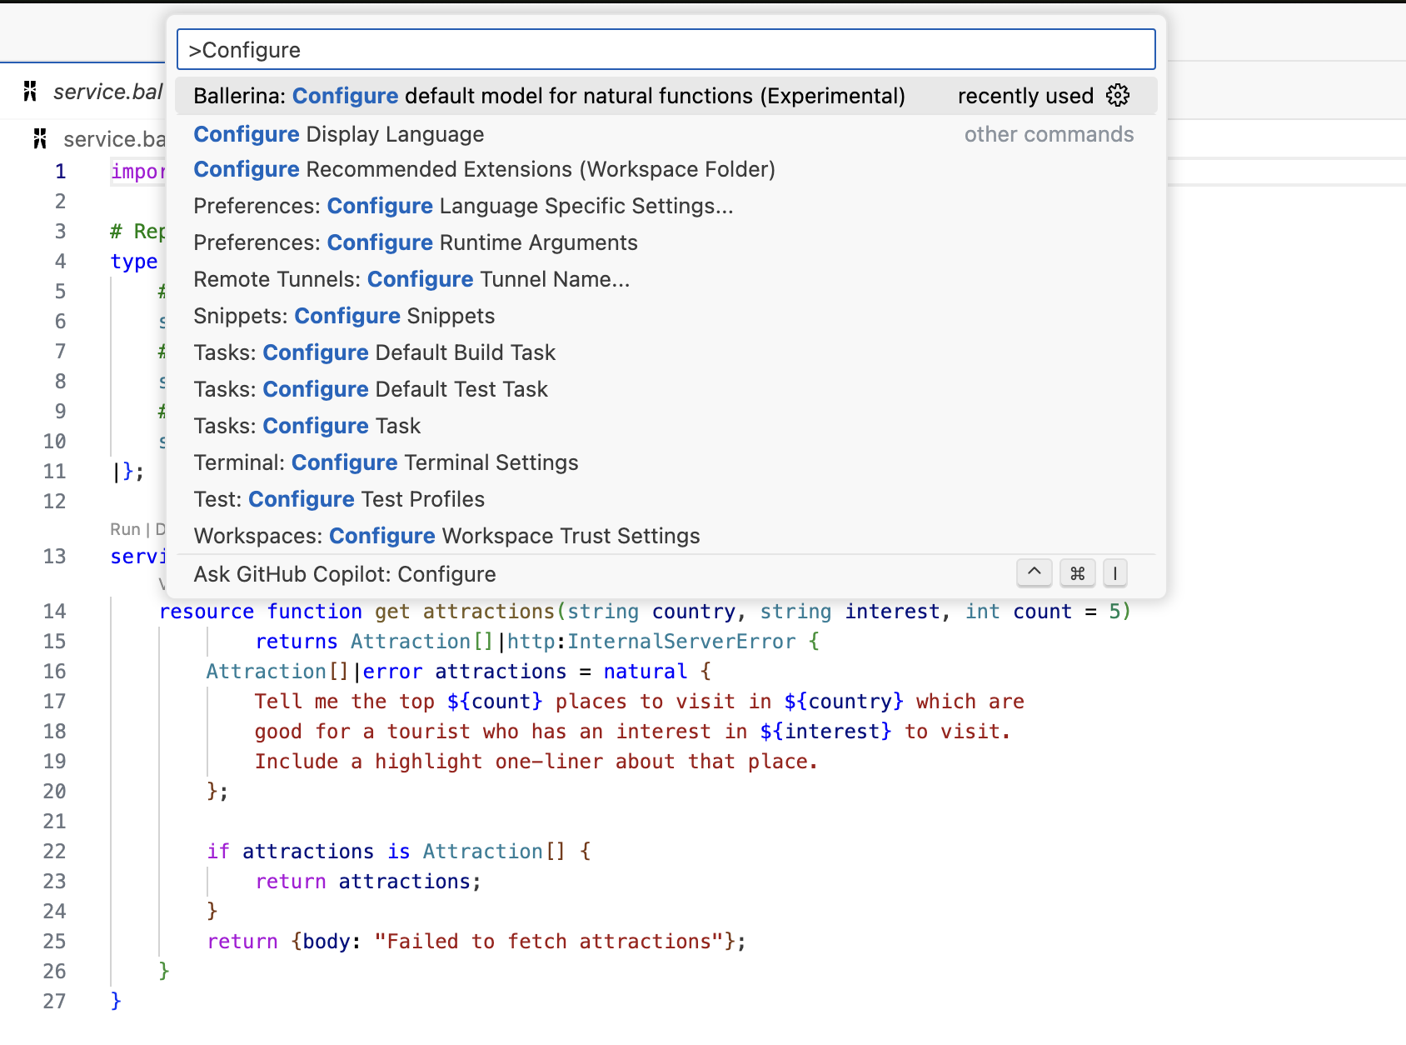
Task: Select Remote Tunnels: Configure Tunnel Name
Action: click(x=666, y=279)
